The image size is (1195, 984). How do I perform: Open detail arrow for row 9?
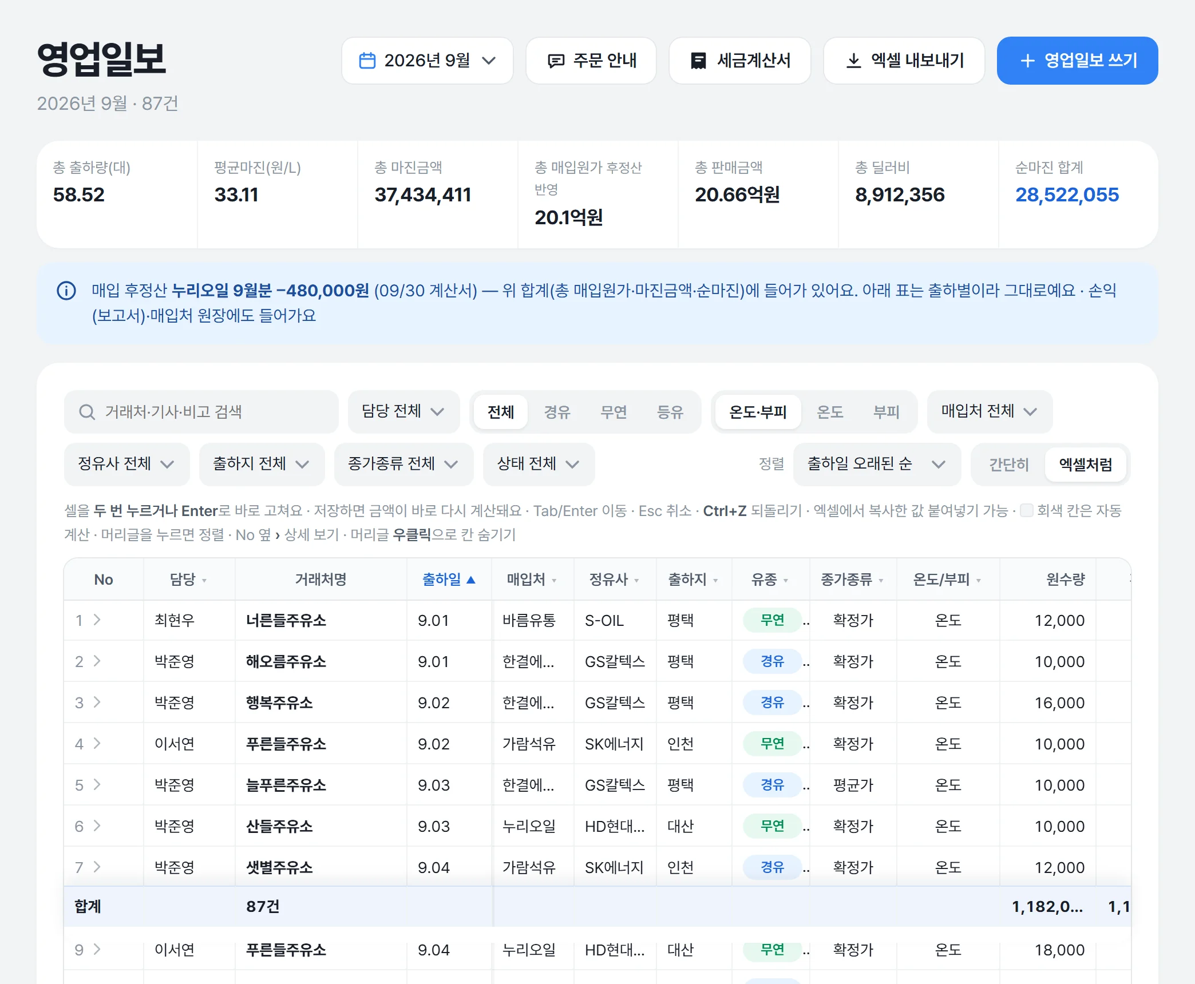97,949
